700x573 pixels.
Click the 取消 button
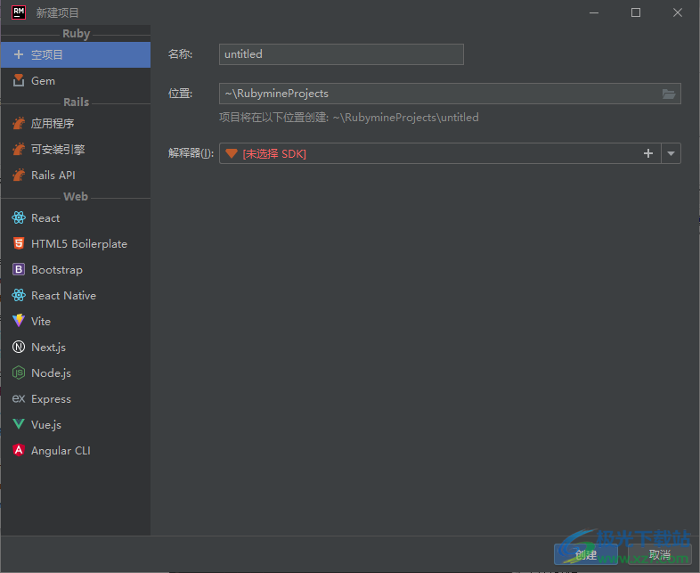[x=659, y=554]
